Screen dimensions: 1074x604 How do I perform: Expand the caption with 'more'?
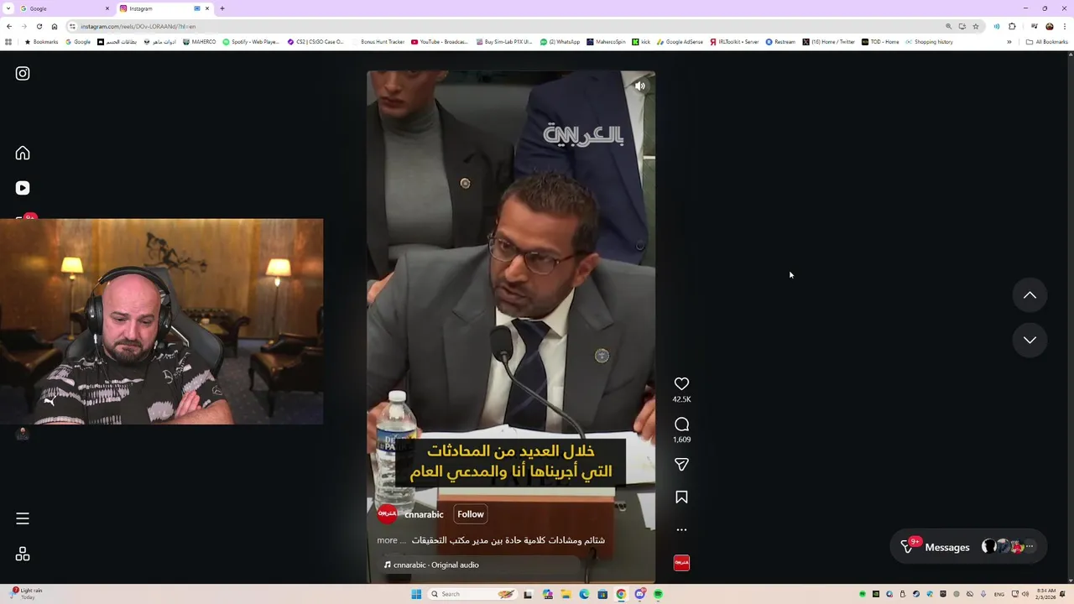(x=387, y=540)
